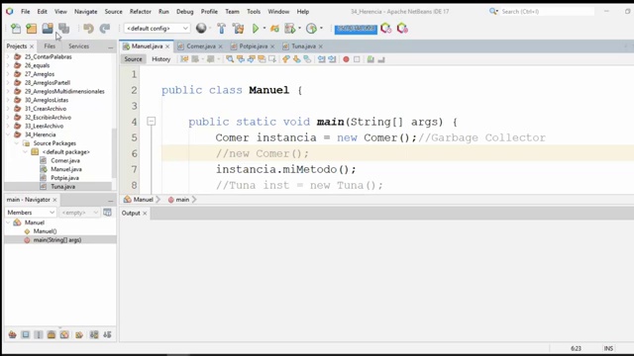Click the Build Project hammer icon
The height and width of the screenshot is (356, 634).
[221, 29]
